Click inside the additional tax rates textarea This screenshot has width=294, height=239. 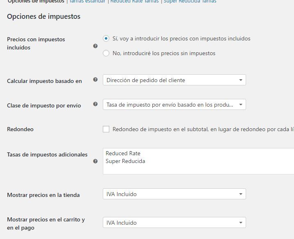click(198, 161)
